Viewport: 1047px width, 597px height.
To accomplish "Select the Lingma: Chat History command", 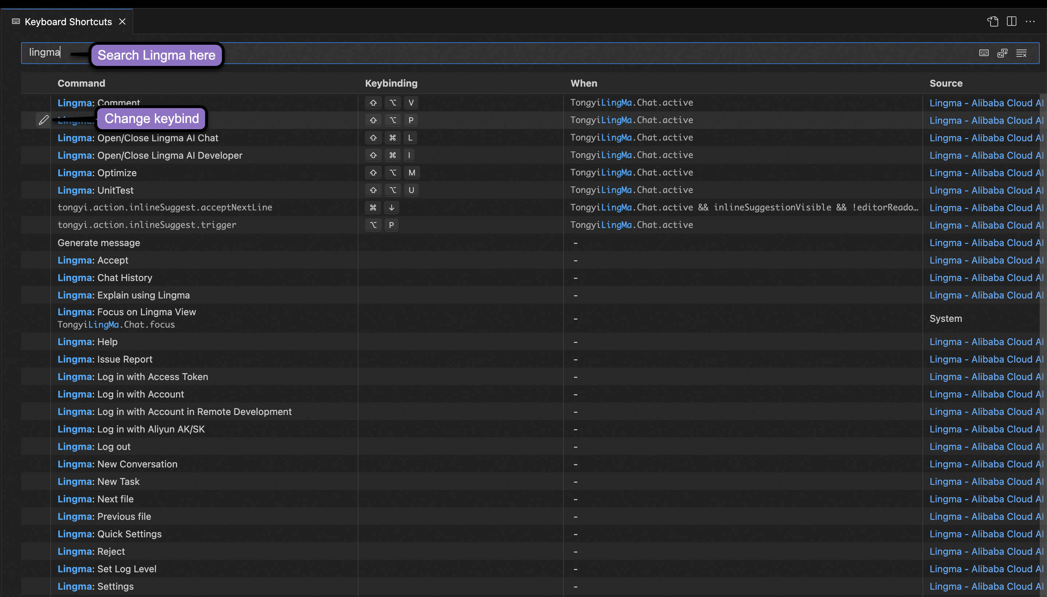I will (530, 278).
